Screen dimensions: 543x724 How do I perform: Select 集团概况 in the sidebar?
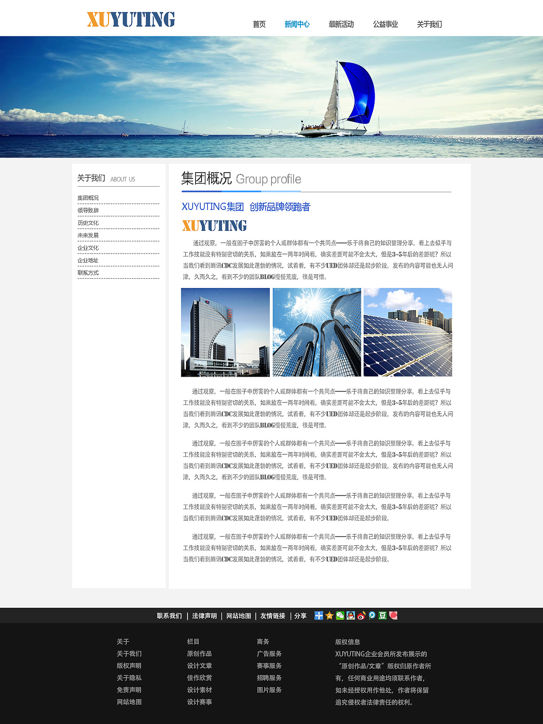pyautogui.click(x=88, y=198)
